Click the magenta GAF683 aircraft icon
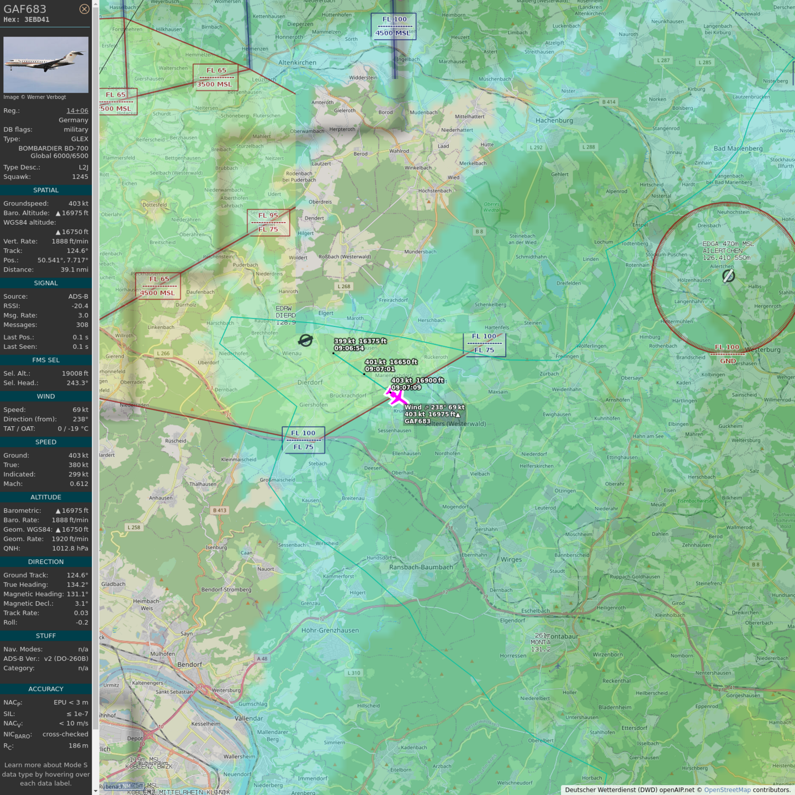Screen dimensions: 795x795 coord(396,396)
